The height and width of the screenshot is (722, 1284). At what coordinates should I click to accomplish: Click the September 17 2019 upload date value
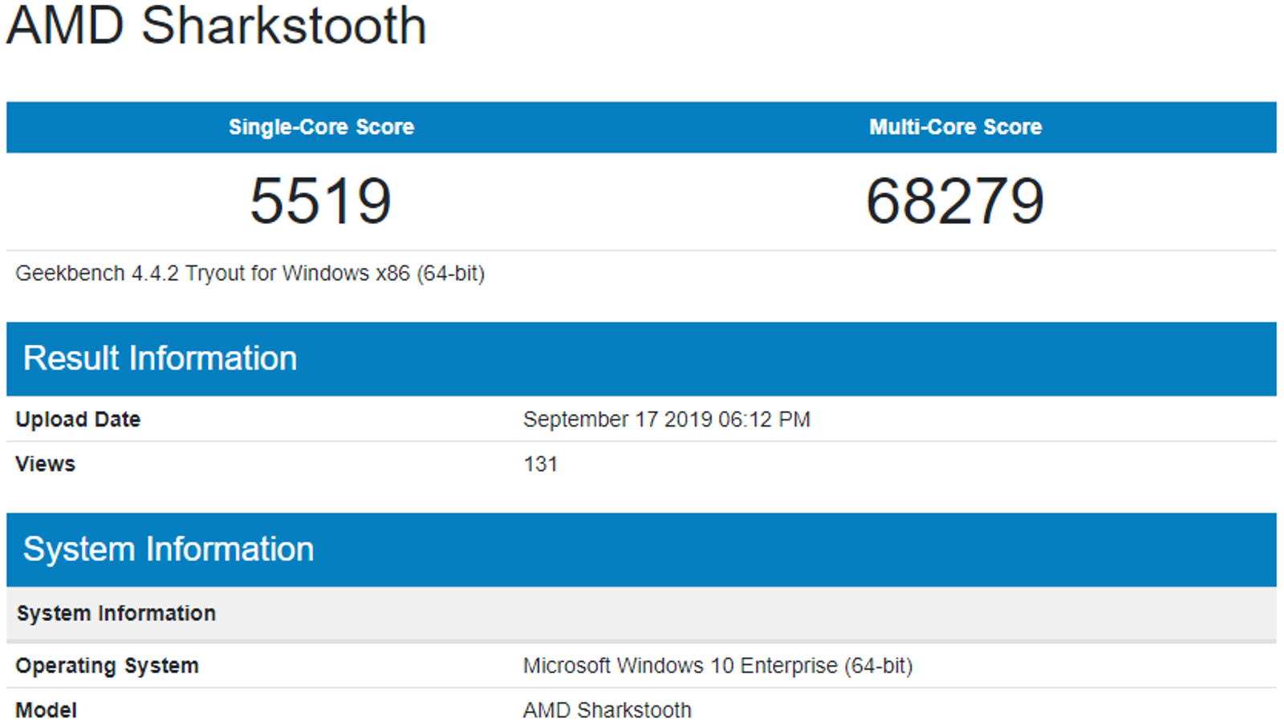tap(666, 420)
